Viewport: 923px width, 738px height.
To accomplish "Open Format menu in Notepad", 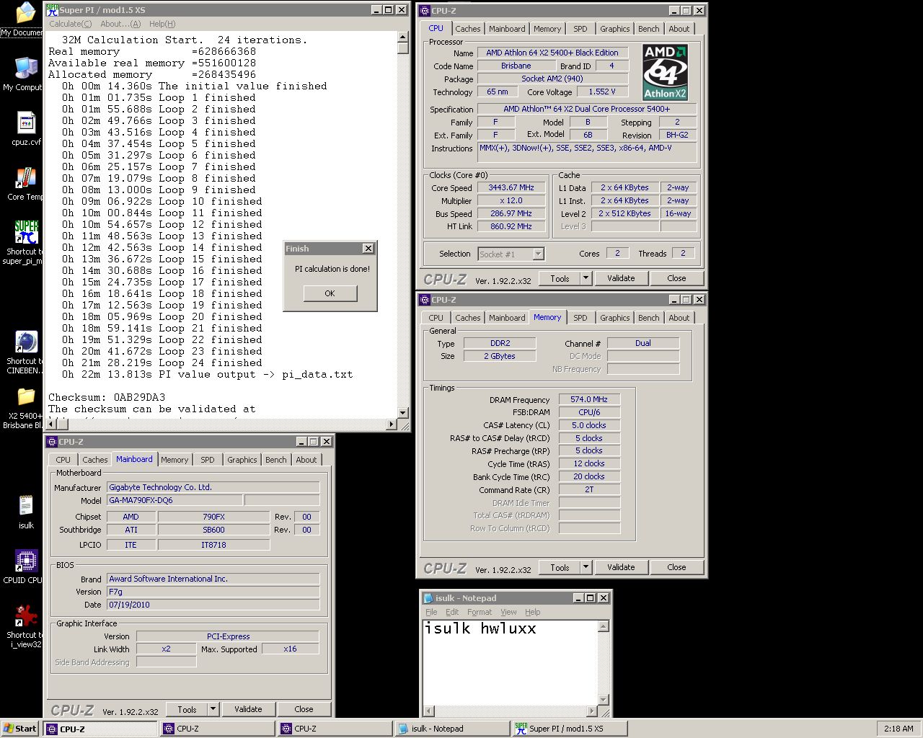I will [480, 612].
